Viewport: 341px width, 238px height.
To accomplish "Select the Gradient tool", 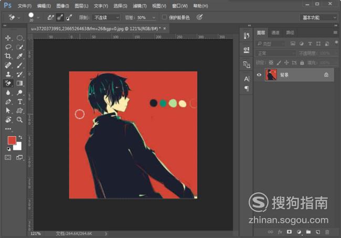I will click(x=19, y=83).
